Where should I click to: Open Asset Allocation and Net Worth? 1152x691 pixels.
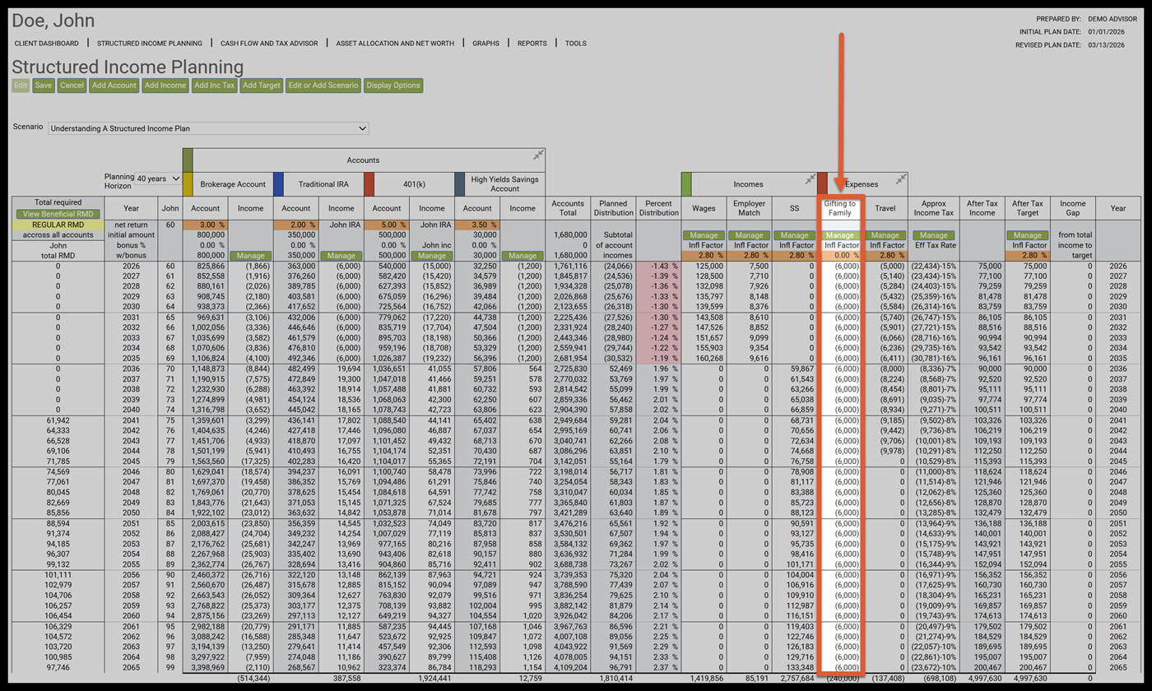(x=395, y=43)
